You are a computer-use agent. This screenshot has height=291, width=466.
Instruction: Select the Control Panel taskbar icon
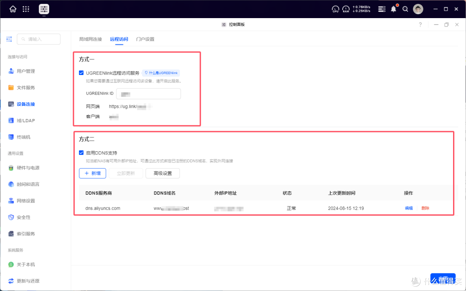(x=44, y=9)
